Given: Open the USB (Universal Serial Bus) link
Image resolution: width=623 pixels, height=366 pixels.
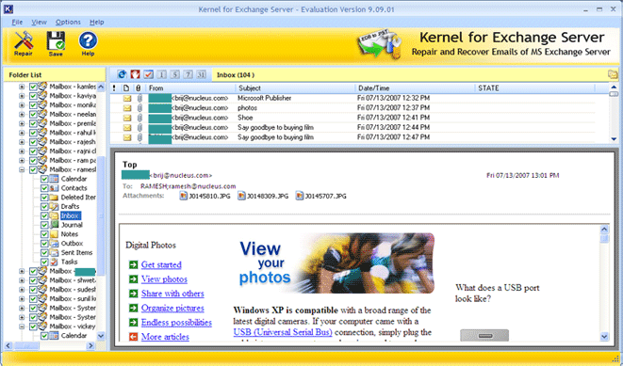Looking at the screenshot, I should (283, 332).
